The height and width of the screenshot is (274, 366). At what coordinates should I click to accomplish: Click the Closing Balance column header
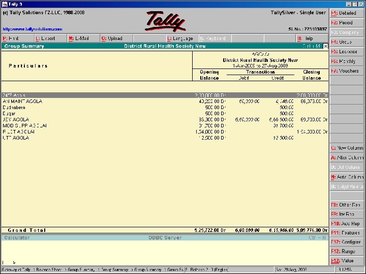click(312, 75)
